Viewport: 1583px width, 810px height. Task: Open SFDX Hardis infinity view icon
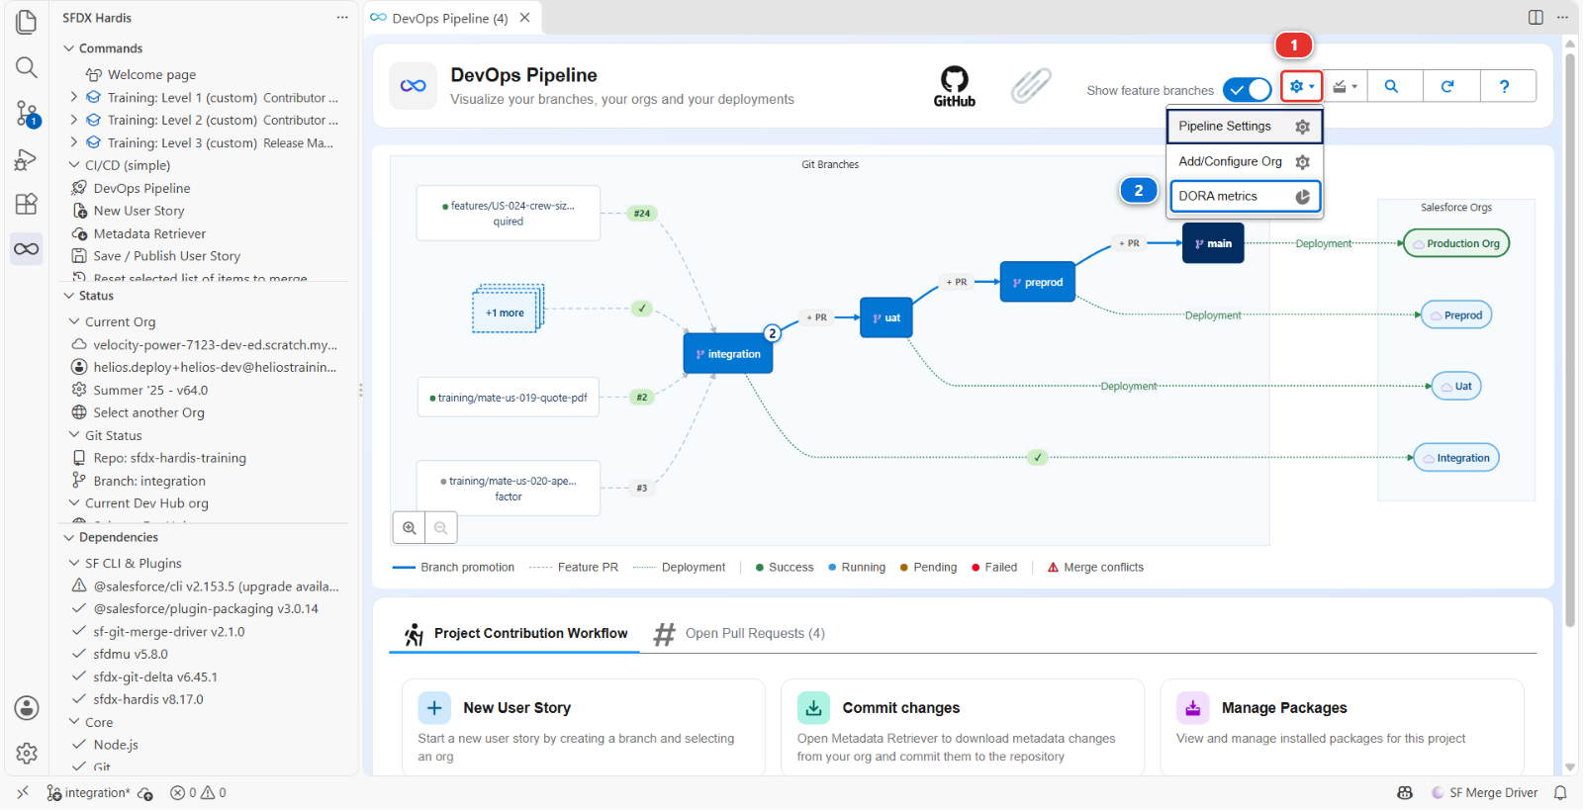(x=27, y=248)
